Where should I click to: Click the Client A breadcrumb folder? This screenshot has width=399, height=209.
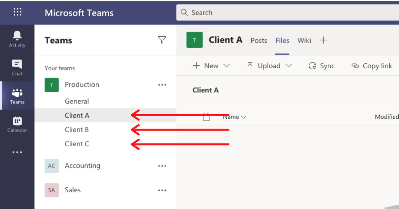point(205,90)
